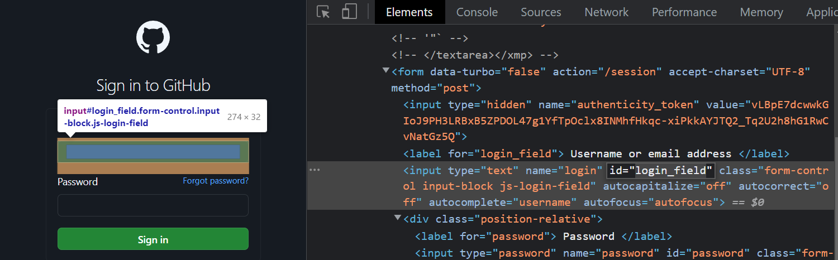Collapse the div position-relative element
The width and height of the screenshot is (838, 260).
[x=398, y=218]
